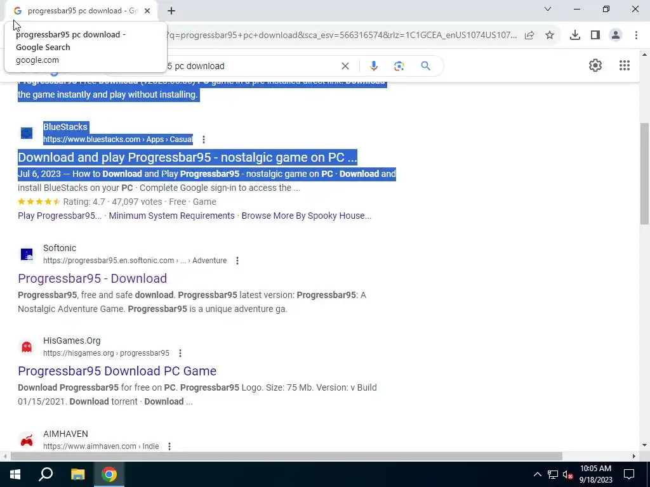This screenshot has width=650, height=487.
Task: Toggle the Chrome side panel
Action: 595,36
